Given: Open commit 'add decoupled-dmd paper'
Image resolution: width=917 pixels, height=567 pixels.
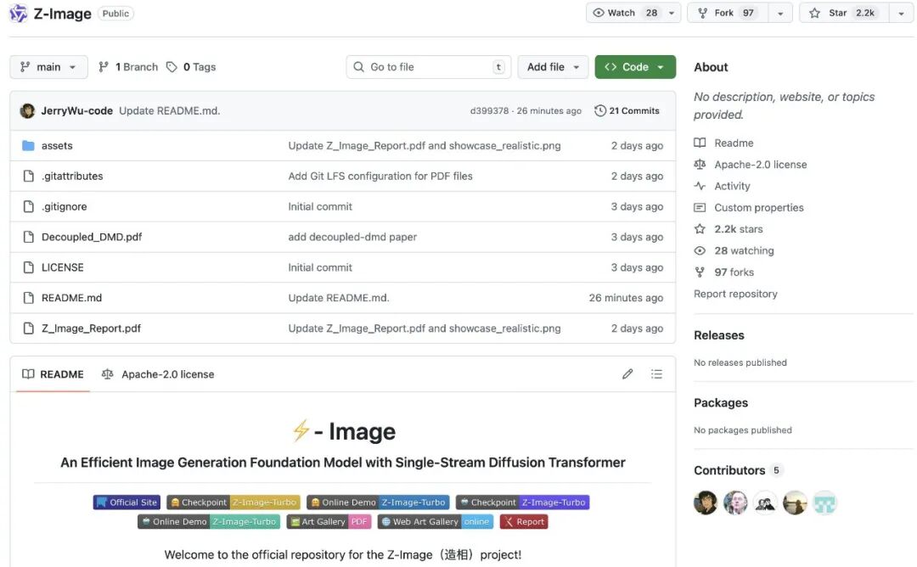Looking at the screenshot, I should (352, 237).
